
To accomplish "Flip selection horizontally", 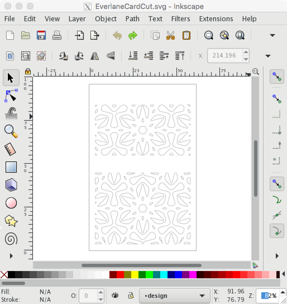I will point(95,56).
